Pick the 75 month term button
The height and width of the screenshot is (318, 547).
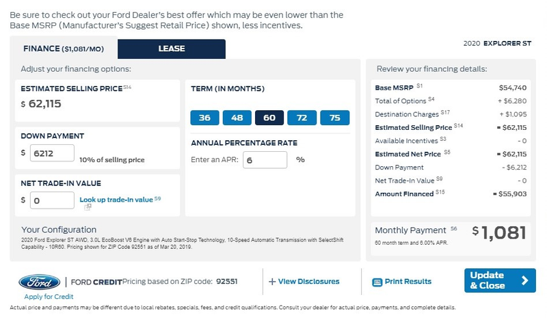tap(335, 118)
